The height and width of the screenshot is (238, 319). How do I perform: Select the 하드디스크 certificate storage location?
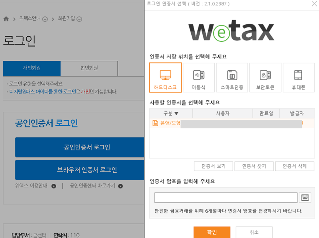coord(165,78)
